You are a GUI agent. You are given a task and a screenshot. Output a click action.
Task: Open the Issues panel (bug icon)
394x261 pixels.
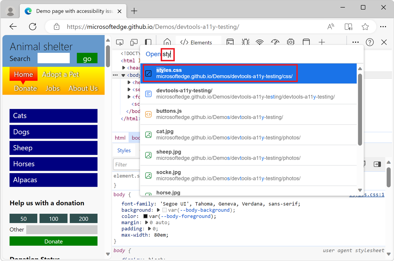(245, 42)
